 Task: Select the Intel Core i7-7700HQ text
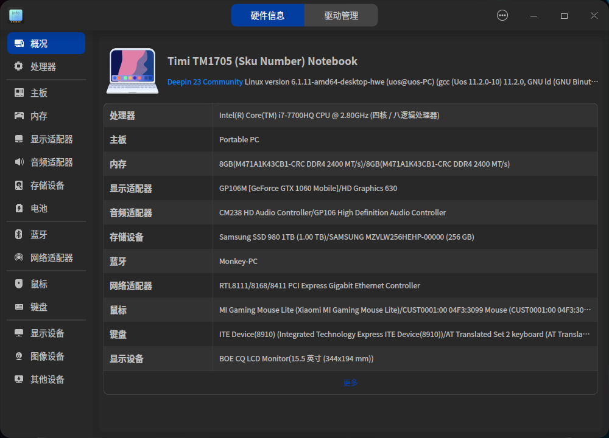coord(329,115)
